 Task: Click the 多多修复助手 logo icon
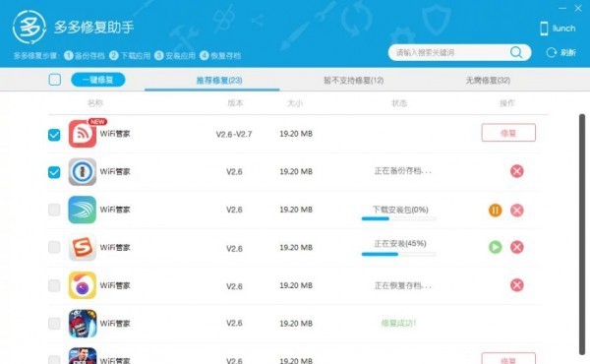pos(29,28)
